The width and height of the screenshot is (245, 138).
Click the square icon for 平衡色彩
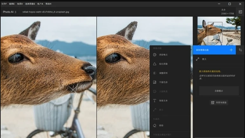[x=155, y=82]
